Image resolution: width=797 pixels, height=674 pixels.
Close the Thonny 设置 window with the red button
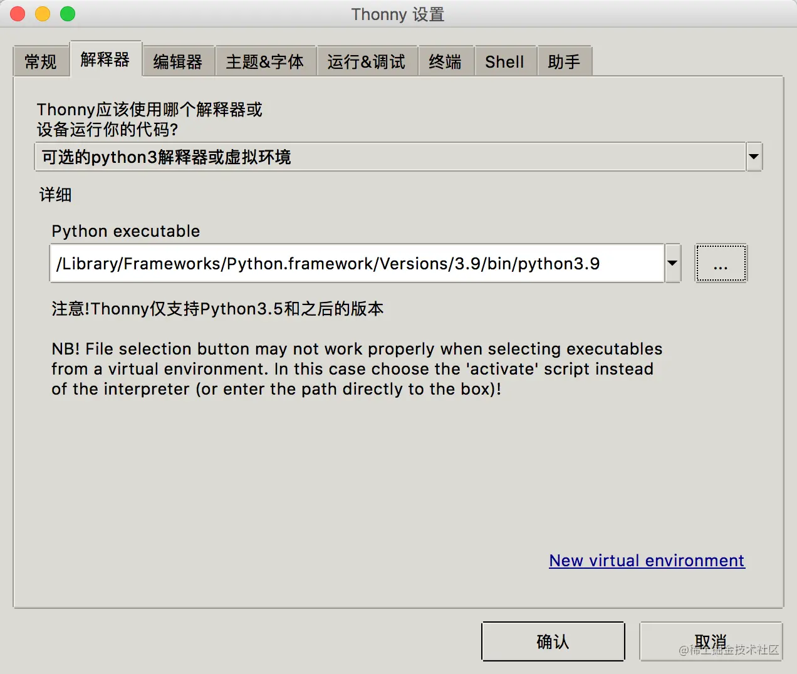tap(18, 14)
